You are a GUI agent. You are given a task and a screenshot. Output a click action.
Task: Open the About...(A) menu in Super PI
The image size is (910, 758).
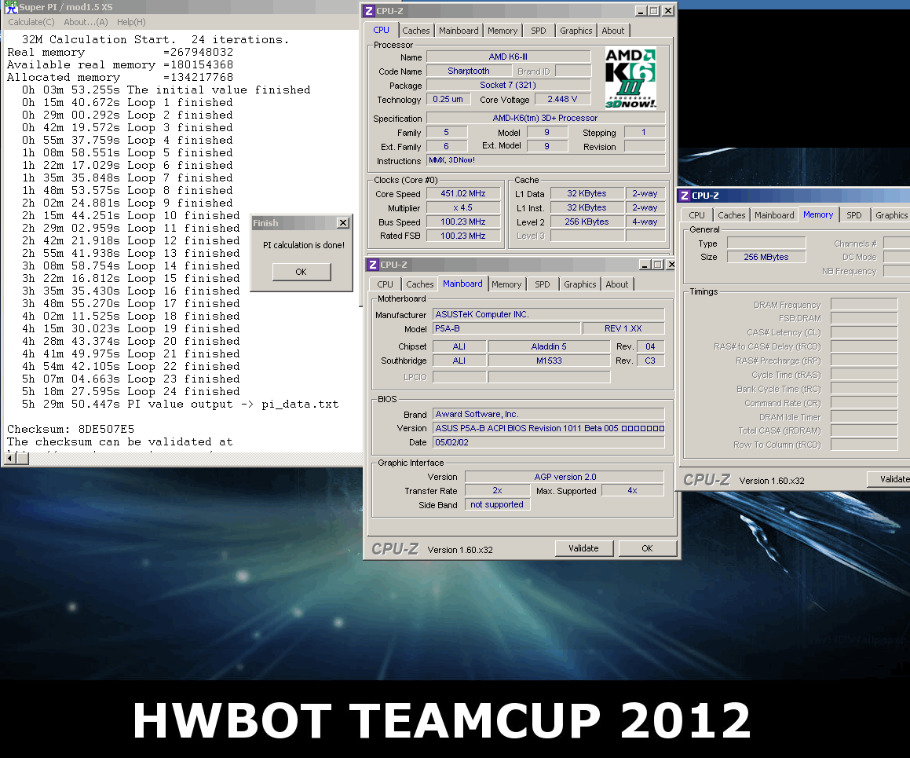[86, 22]
